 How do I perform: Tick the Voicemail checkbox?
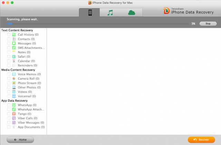coord(9,96)
